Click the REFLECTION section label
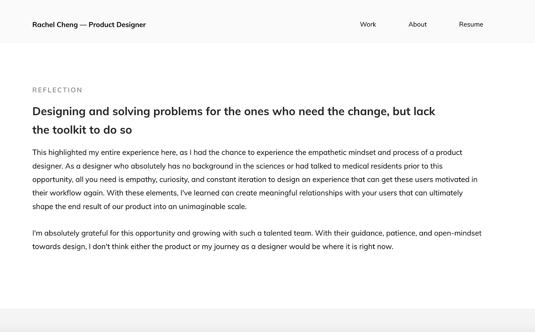 click(x=57, y=90)
